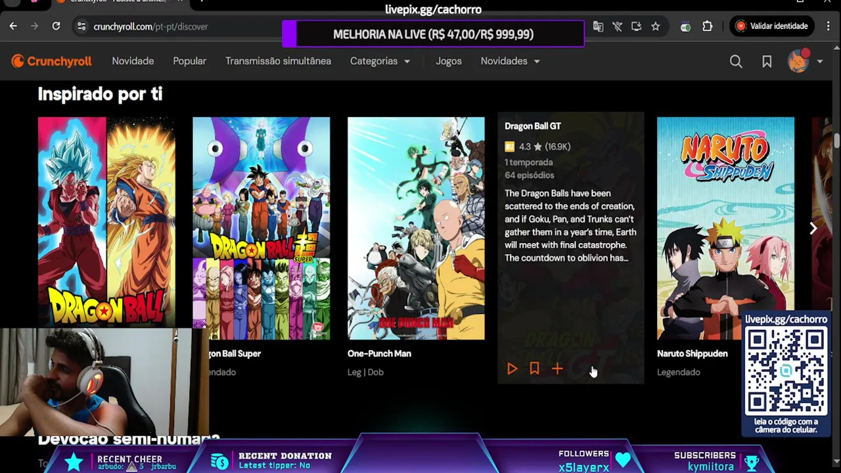Open Transmissão simultânea page
This screenshot has height=473, width=841.
278,61
